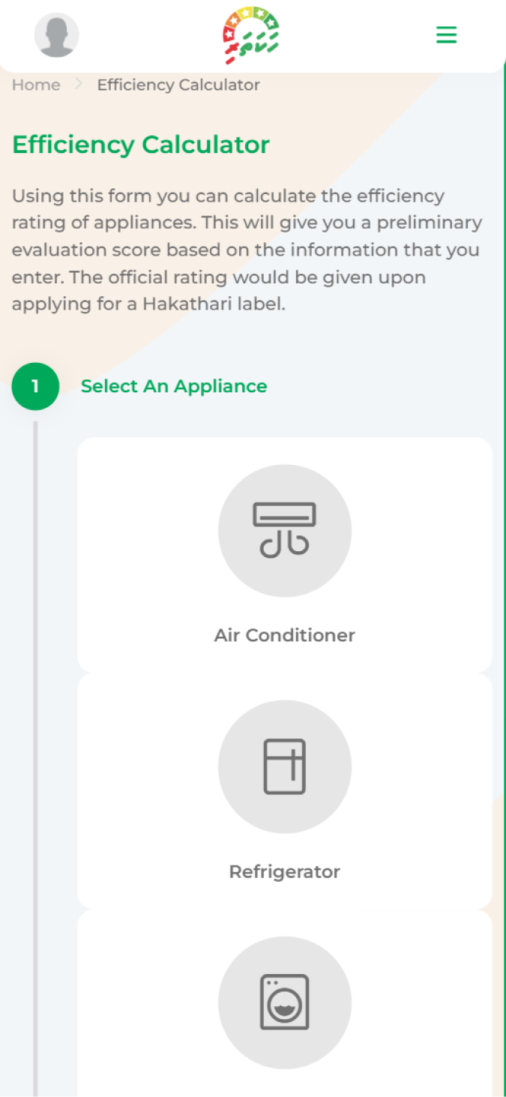This screenshot has height=1097, width=506.
Task: Select the Air Conditioner icon
Action: tap(284, 530)
